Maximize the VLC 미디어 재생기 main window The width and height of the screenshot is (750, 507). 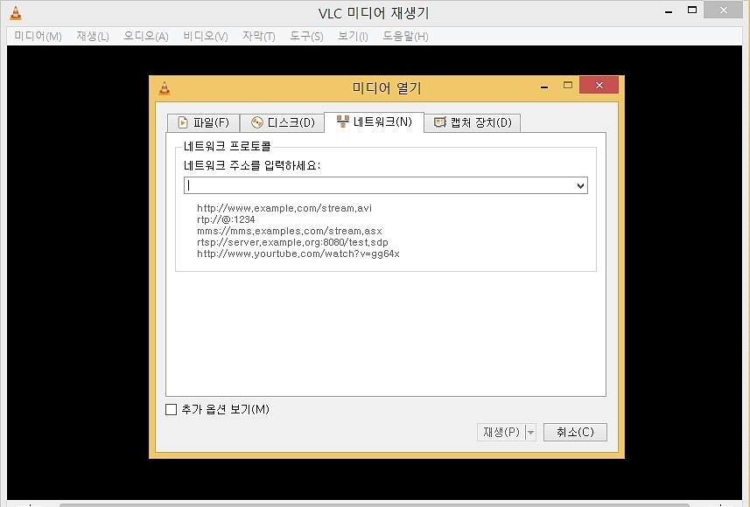691,10
